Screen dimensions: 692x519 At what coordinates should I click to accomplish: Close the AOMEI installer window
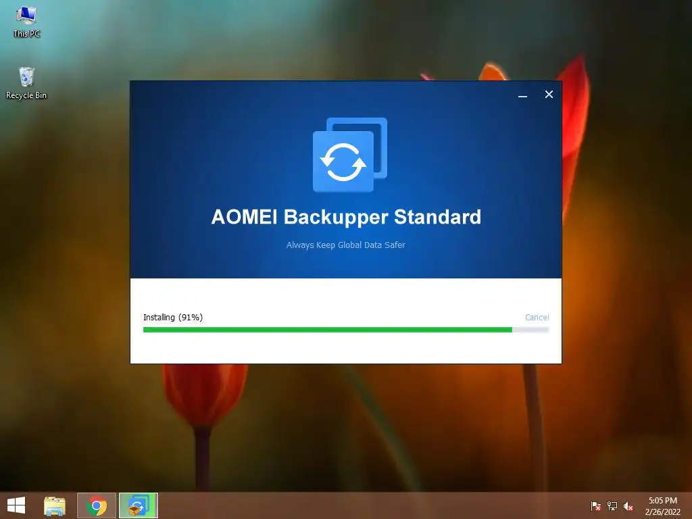pyautogui.click(x=549, y=95)
